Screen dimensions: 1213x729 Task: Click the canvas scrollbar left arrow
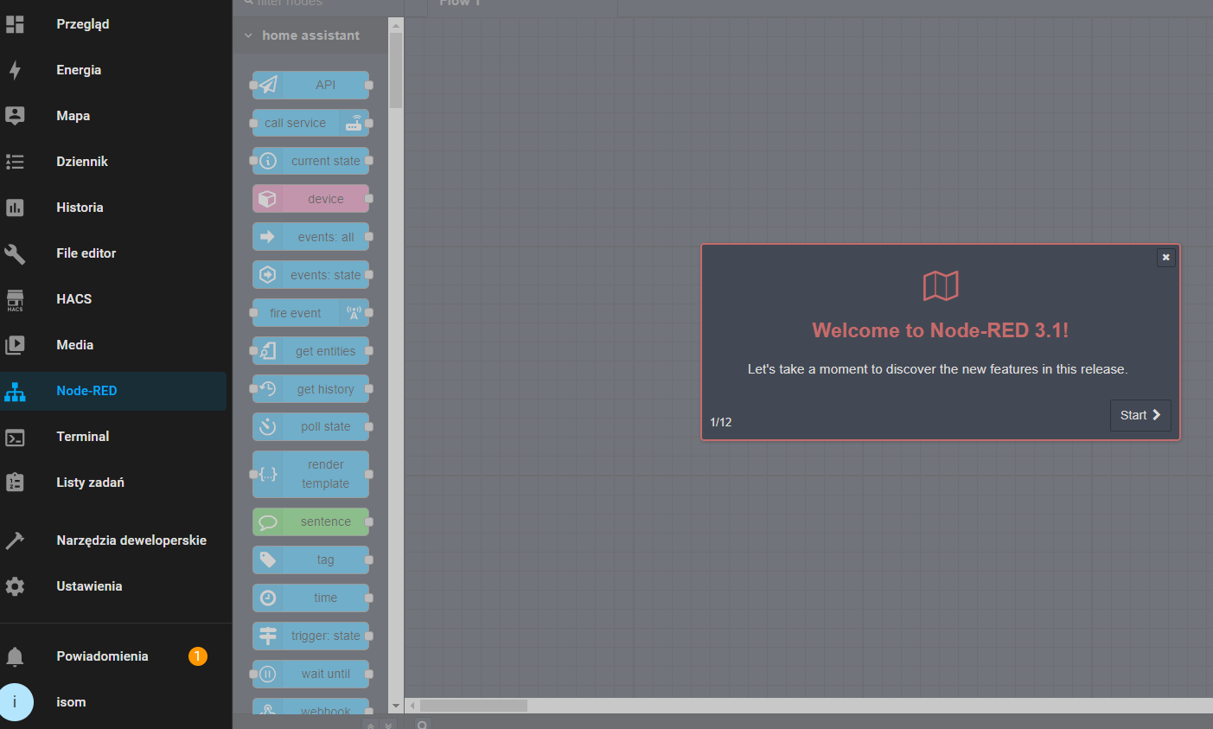412,706
